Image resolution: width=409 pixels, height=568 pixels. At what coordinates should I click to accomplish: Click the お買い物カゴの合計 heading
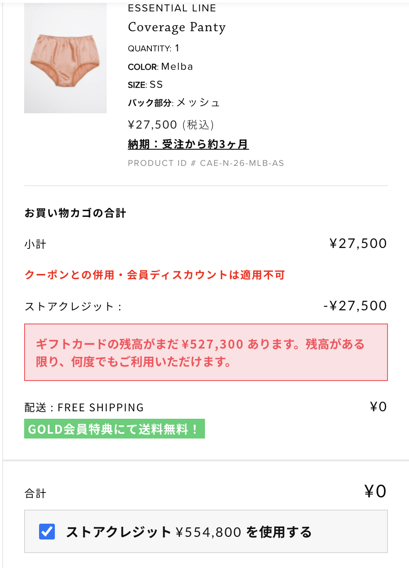(75, 213)
